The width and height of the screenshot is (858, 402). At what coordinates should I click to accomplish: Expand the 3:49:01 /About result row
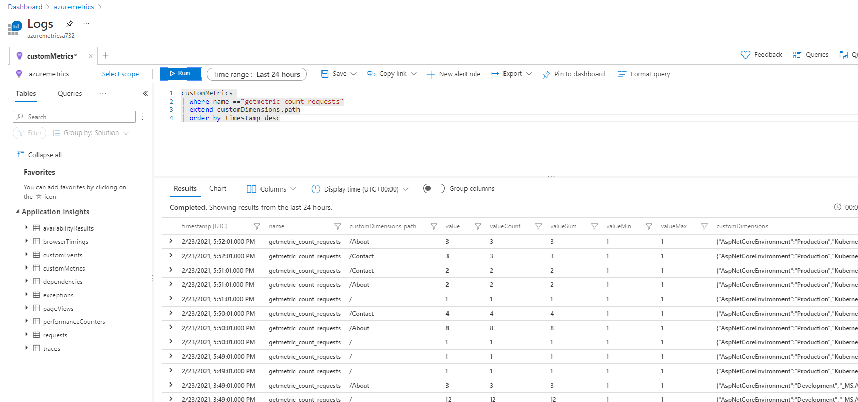pos(171,385)
